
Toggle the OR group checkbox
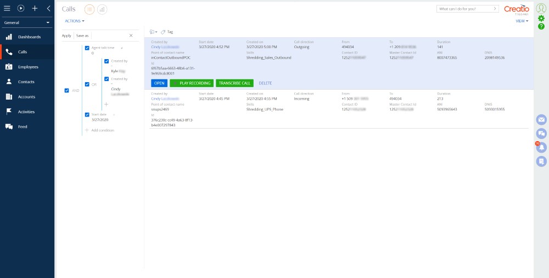[x=87, y=84]
